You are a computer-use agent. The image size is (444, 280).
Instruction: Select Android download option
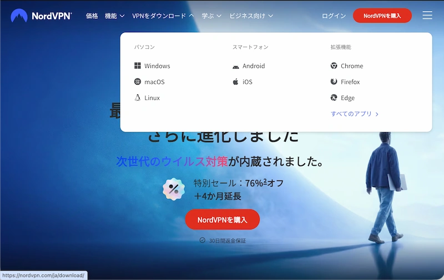click(249, 66)
